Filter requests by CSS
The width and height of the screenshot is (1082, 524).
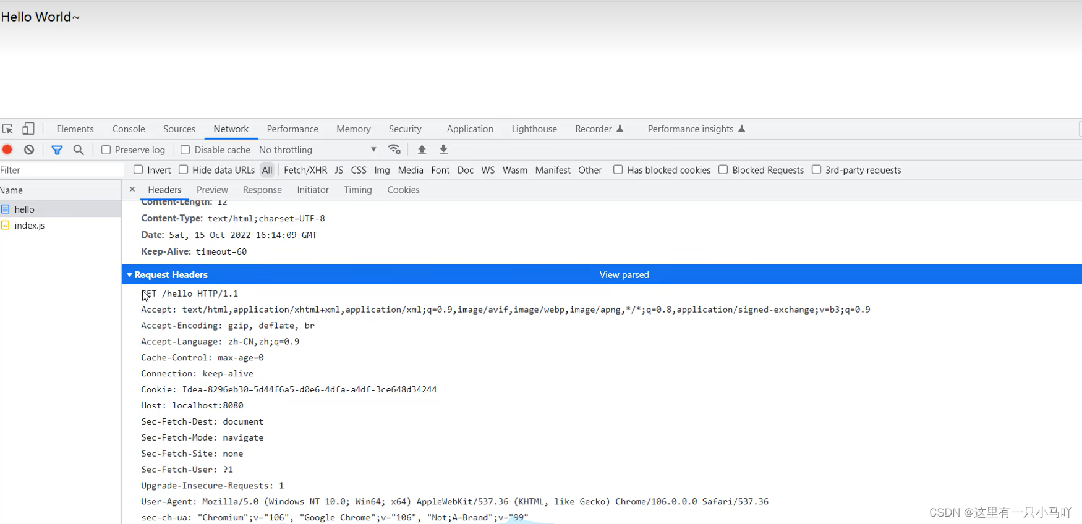tap(359, 170)
